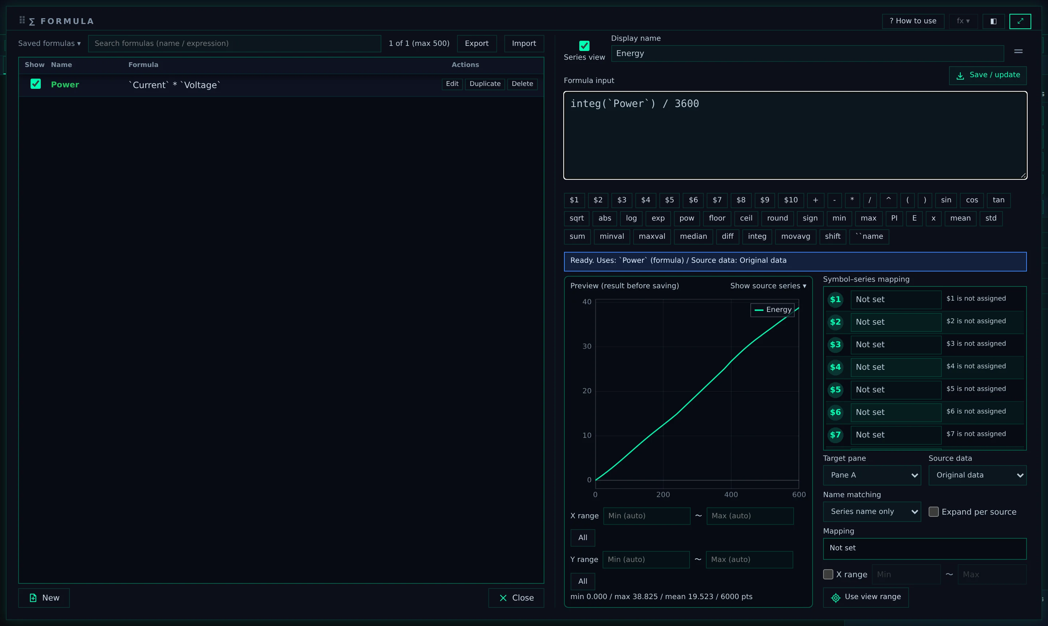Focus the Search formulas field
This screenshot has width=1048, height=626.
(234, 43)
